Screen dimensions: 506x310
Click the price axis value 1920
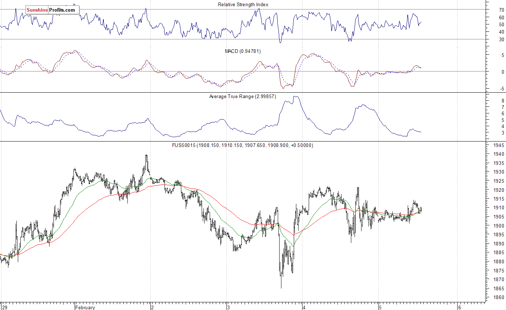pyautogui.click(x=499, y=190)
